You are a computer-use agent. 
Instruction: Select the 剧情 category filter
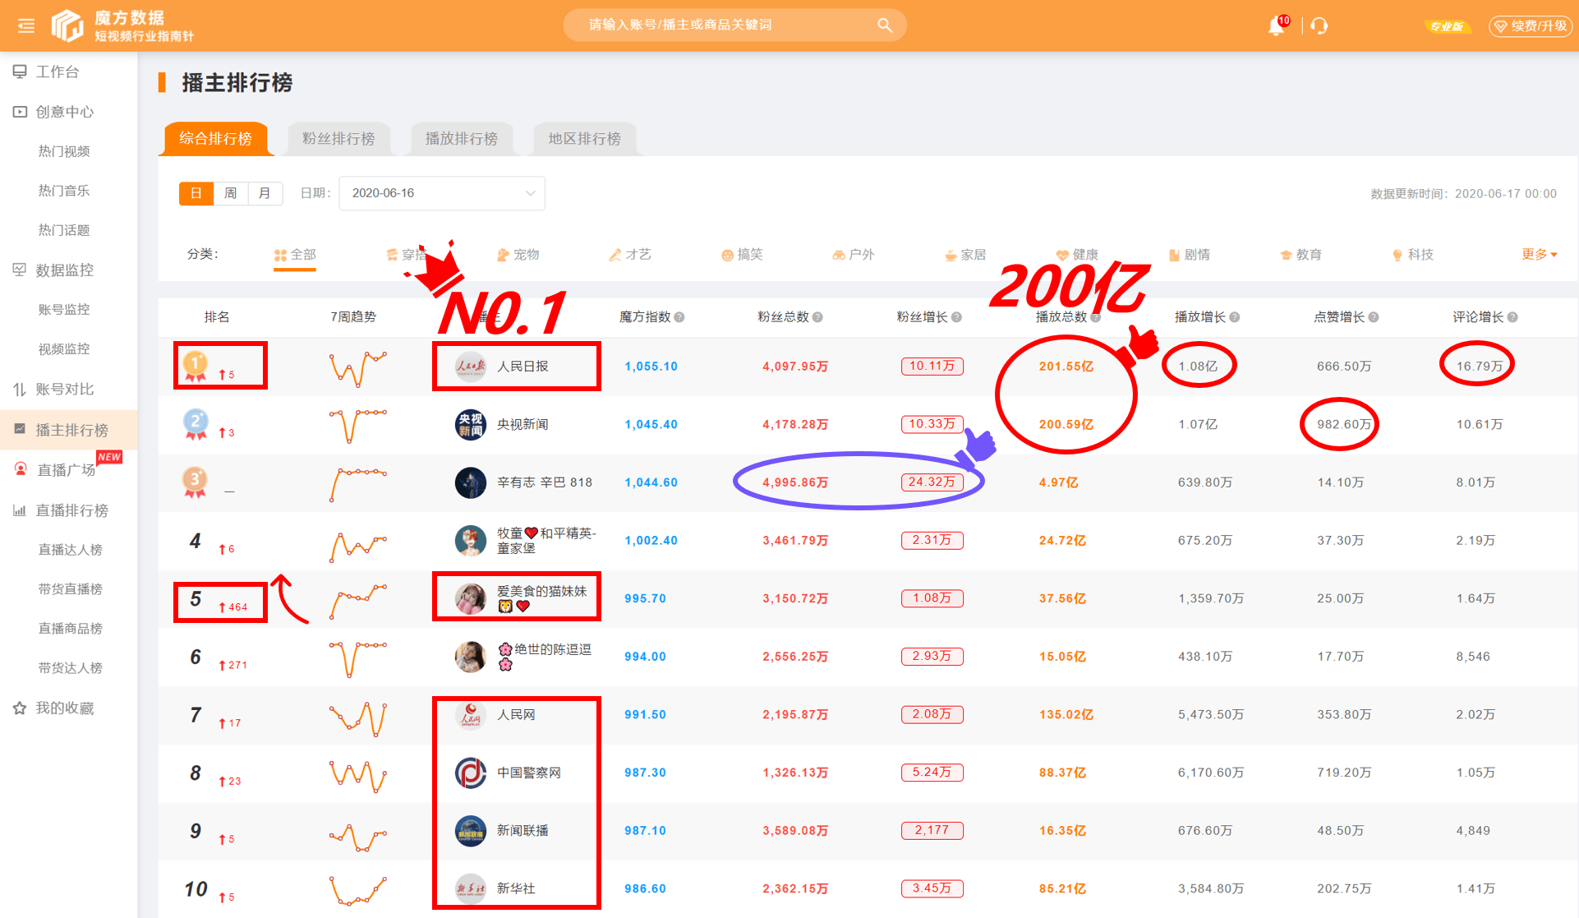coord(1190,255)
